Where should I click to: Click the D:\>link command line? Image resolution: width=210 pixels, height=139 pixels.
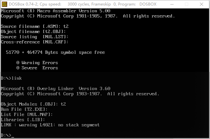(x=11, y=78)
